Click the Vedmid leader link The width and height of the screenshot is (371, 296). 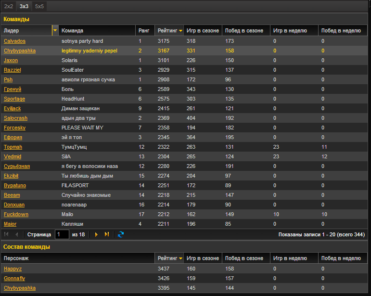point(13,156)
